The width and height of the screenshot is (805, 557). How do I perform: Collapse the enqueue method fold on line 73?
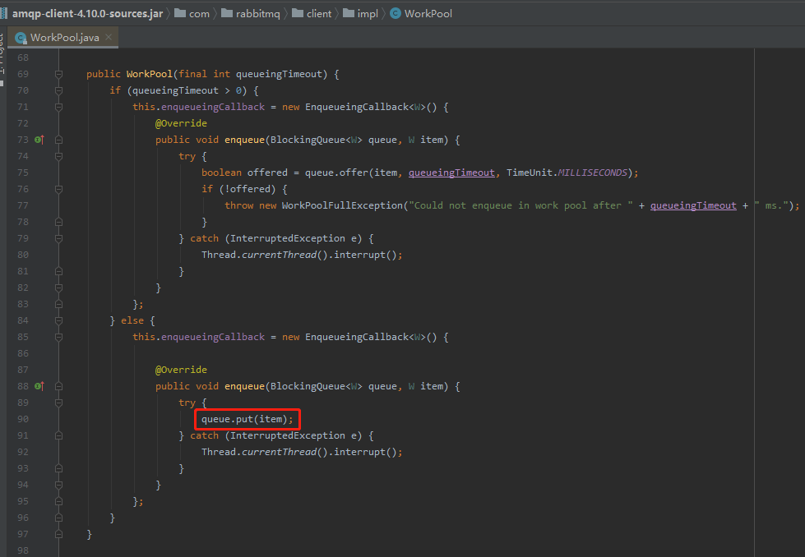(58, 140)
